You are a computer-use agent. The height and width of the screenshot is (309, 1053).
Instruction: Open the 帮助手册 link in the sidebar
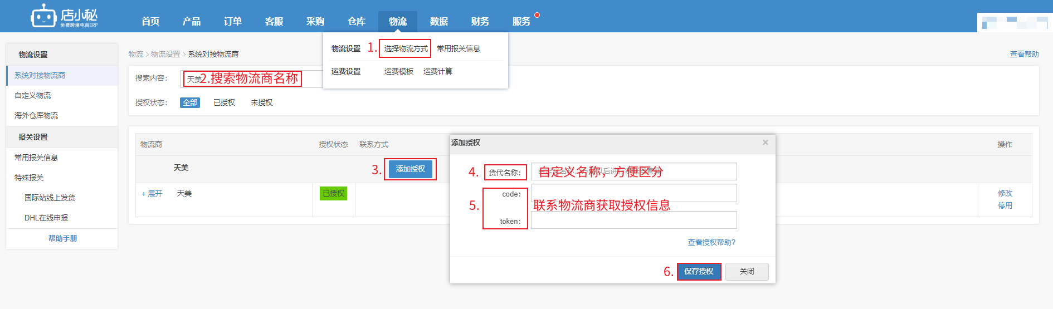(x=62, y=238)
